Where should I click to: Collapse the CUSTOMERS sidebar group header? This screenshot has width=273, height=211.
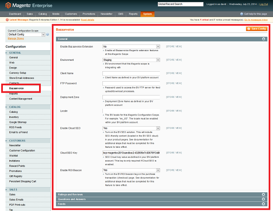[28, 141]
